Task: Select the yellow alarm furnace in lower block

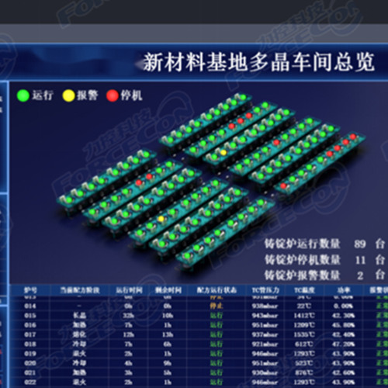Action: (x=161, y=219)
